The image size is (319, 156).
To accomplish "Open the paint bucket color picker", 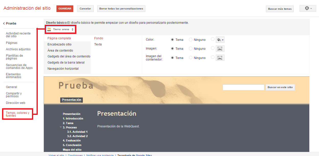I will pos(220,40).
